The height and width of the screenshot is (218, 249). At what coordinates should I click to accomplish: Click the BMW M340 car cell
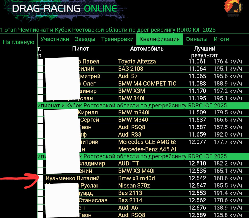(x=133, y=120)
